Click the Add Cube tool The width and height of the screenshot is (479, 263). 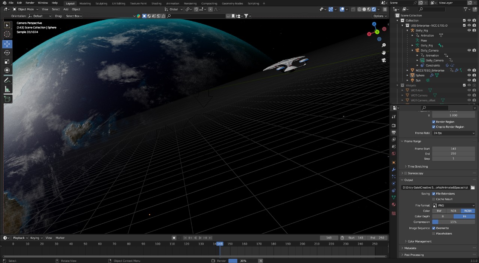tap(7, 99)
